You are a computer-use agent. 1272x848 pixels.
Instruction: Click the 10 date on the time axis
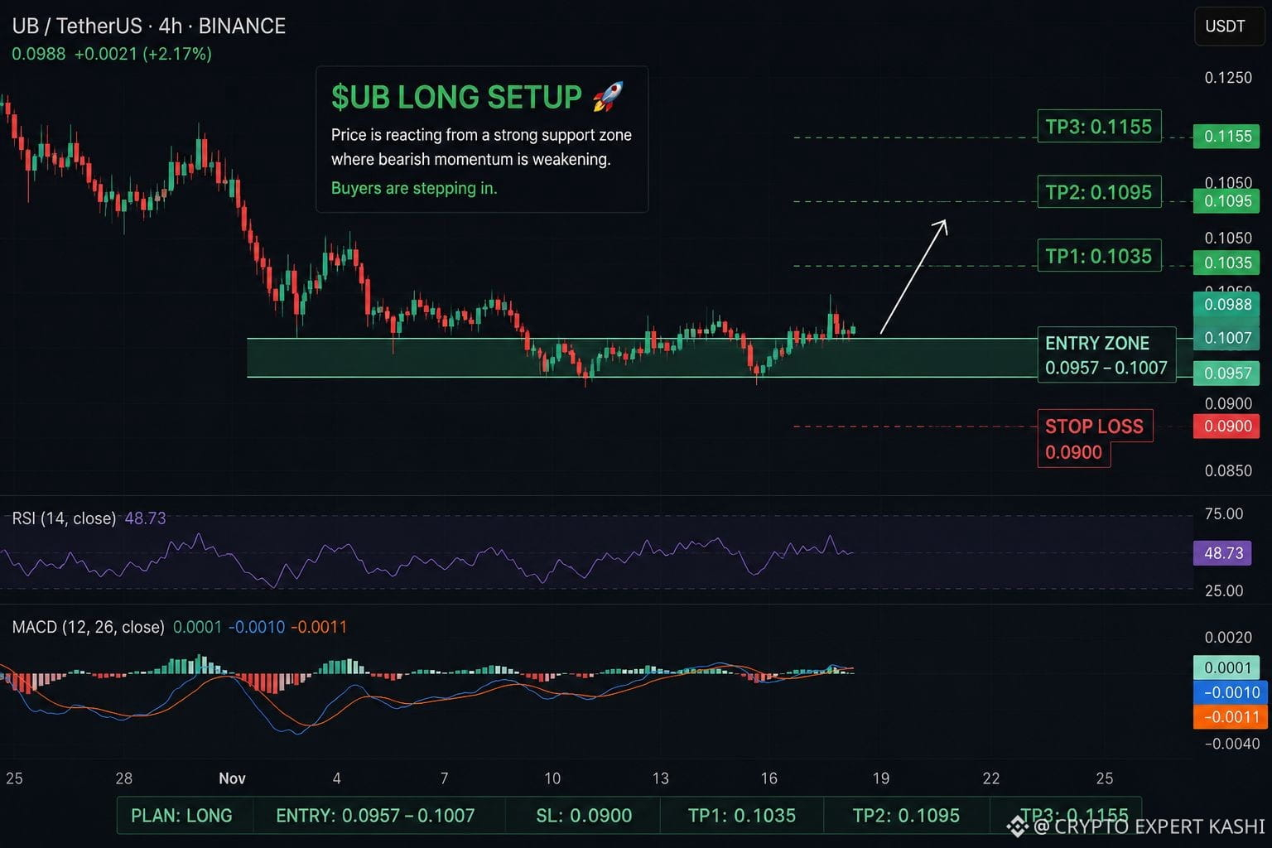[x=552, y=778]
